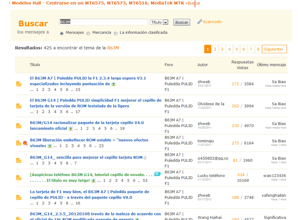The image size is (298, 220).
Task: Go to results page 3
Action: pos(222,49)
